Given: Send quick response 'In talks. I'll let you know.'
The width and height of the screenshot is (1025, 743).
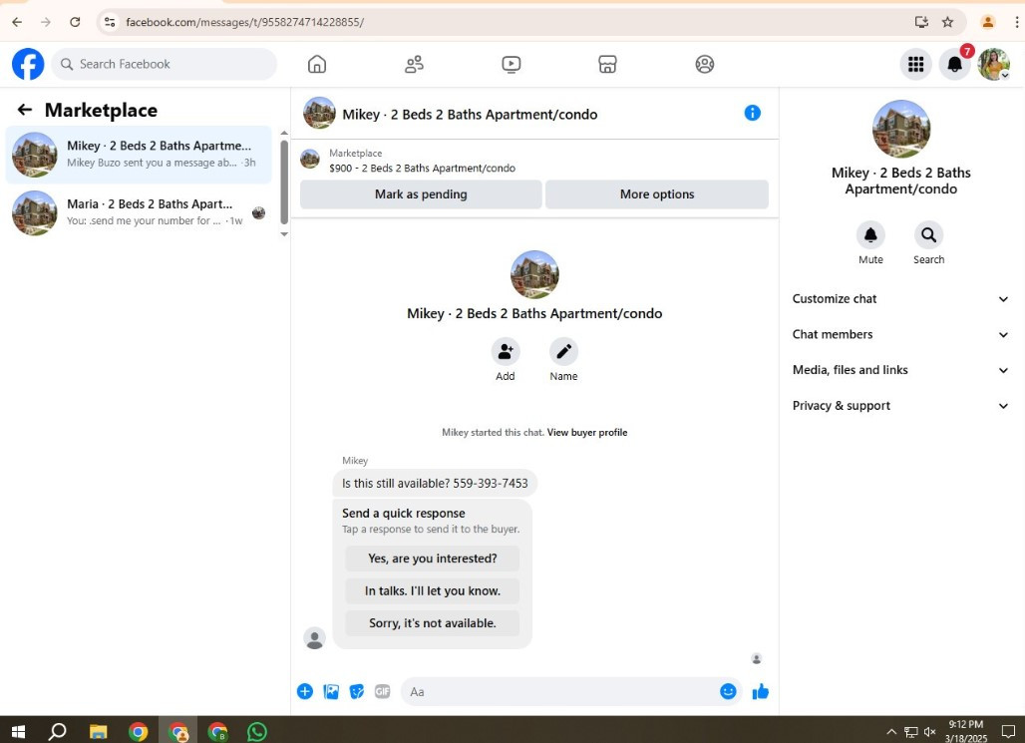Looking at the screenshot, I should pos(432,590).
